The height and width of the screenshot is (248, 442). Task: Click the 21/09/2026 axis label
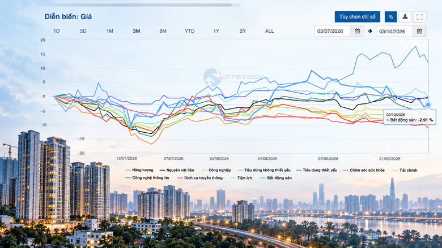click(389, 159)
